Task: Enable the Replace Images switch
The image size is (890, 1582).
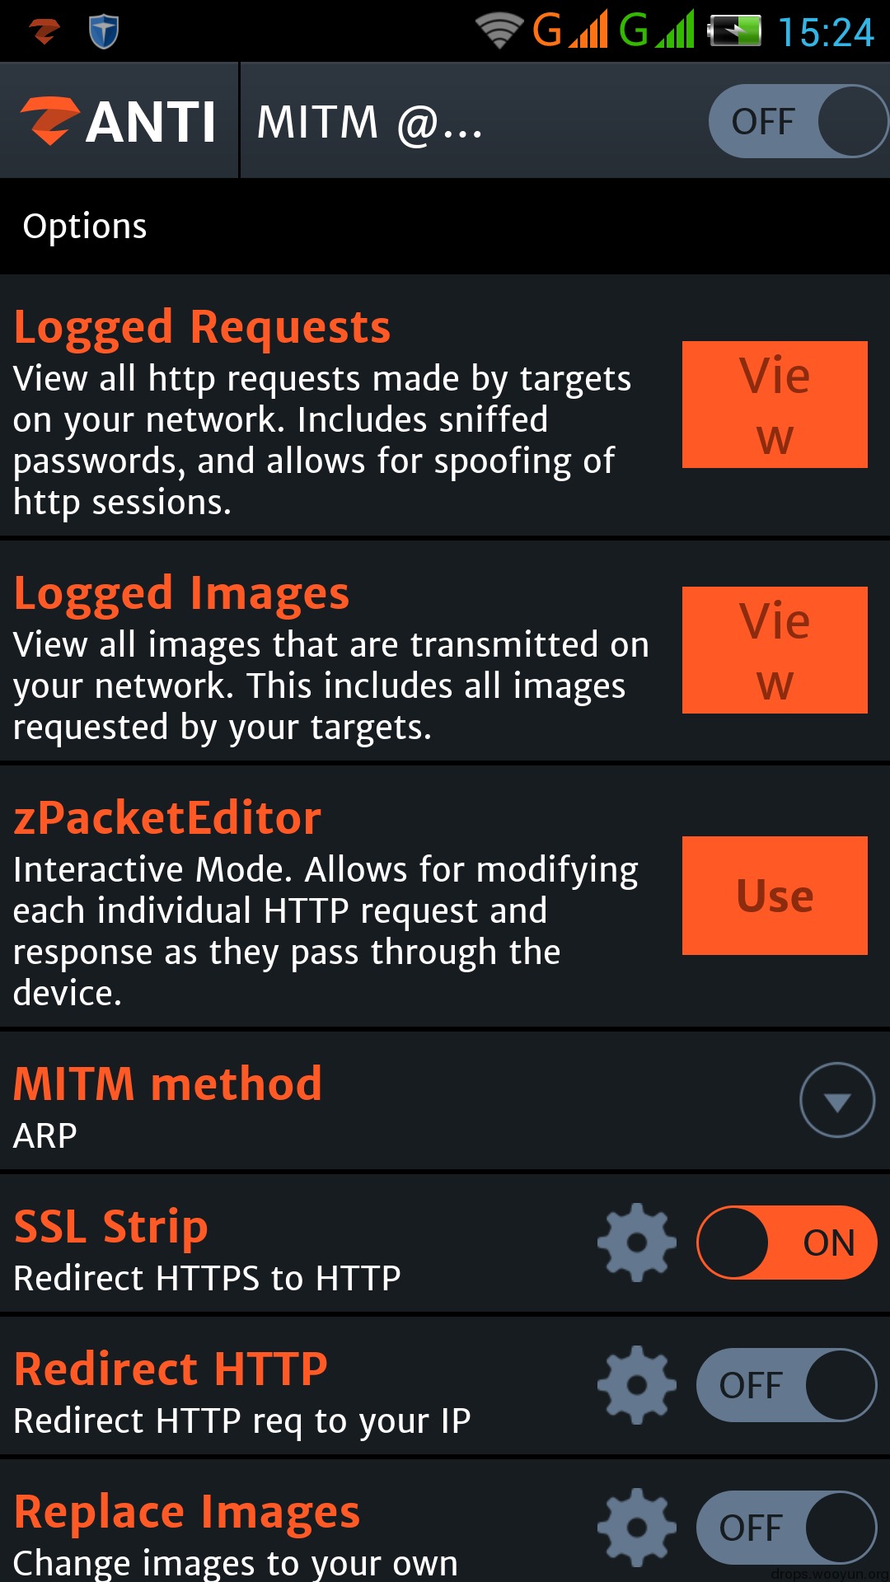Action: [786, 1528]
